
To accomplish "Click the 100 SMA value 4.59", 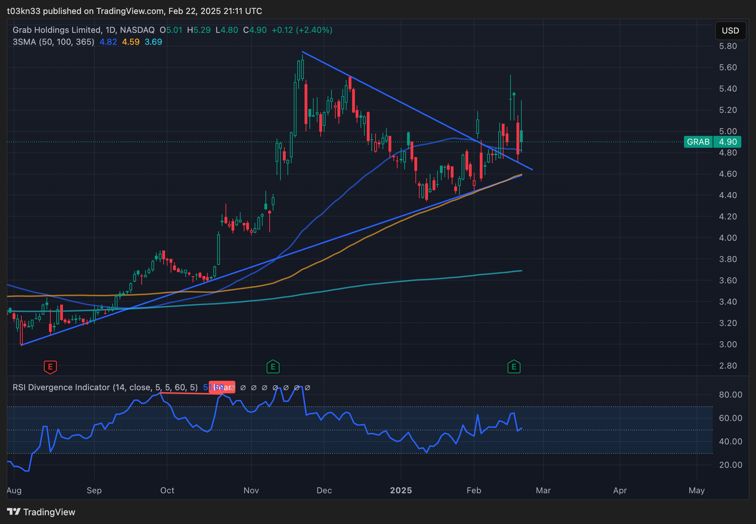I will [x=131, y=42].
